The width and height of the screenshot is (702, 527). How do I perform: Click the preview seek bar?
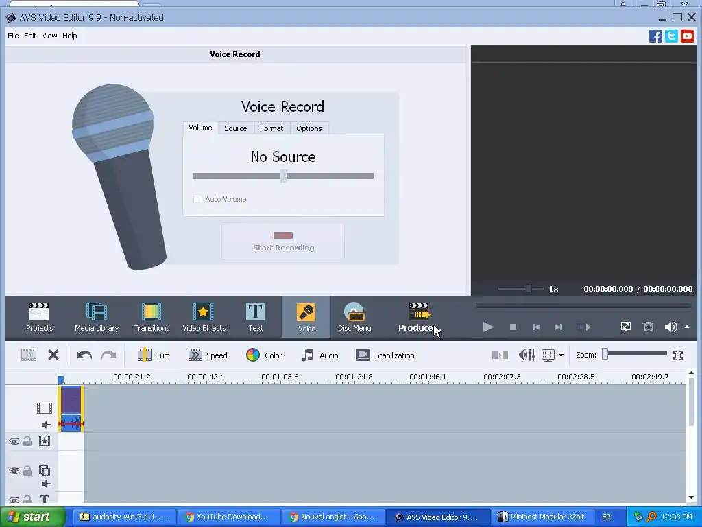[x=583, y=305]
